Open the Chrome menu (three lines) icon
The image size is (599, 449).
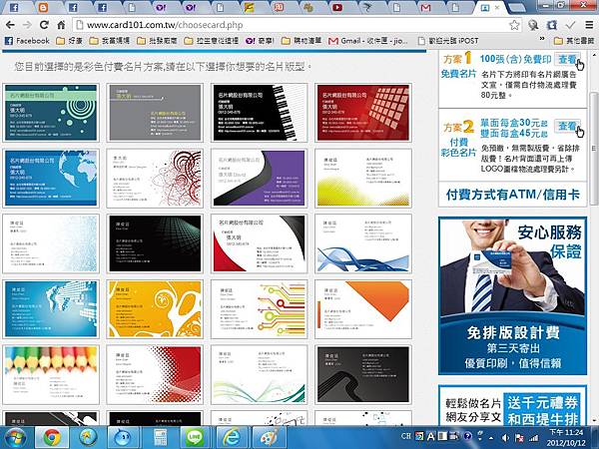(x=589, y=25)
